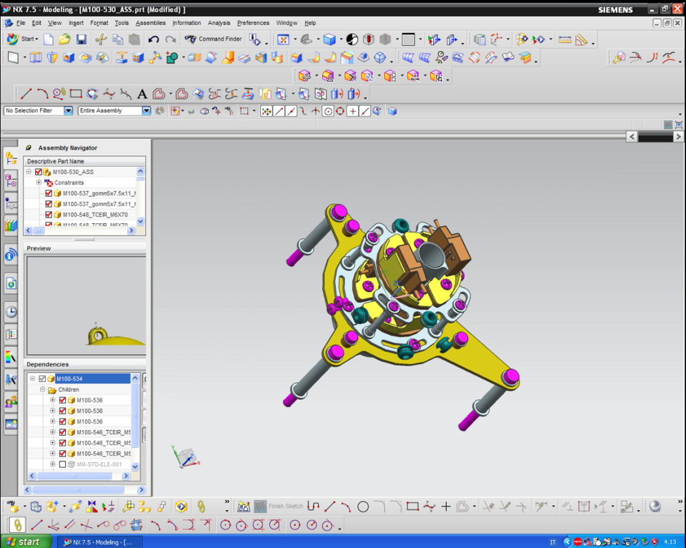Screen dimensions: 686x548
Task: Click the Assembly Navigator horizontal scrollbar
Action: point(79,230)
